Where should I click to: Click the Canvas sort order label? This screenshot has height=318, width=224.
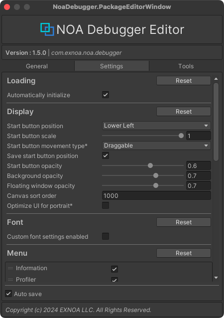[31, 196]
